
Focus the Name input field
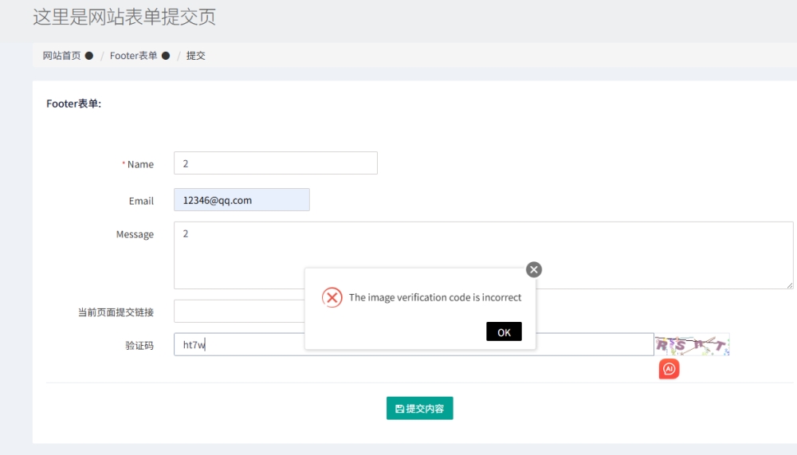[x=275, y=163]
